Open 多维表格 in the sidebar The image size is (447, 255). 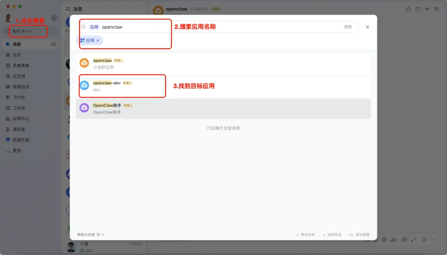(31, 65)
